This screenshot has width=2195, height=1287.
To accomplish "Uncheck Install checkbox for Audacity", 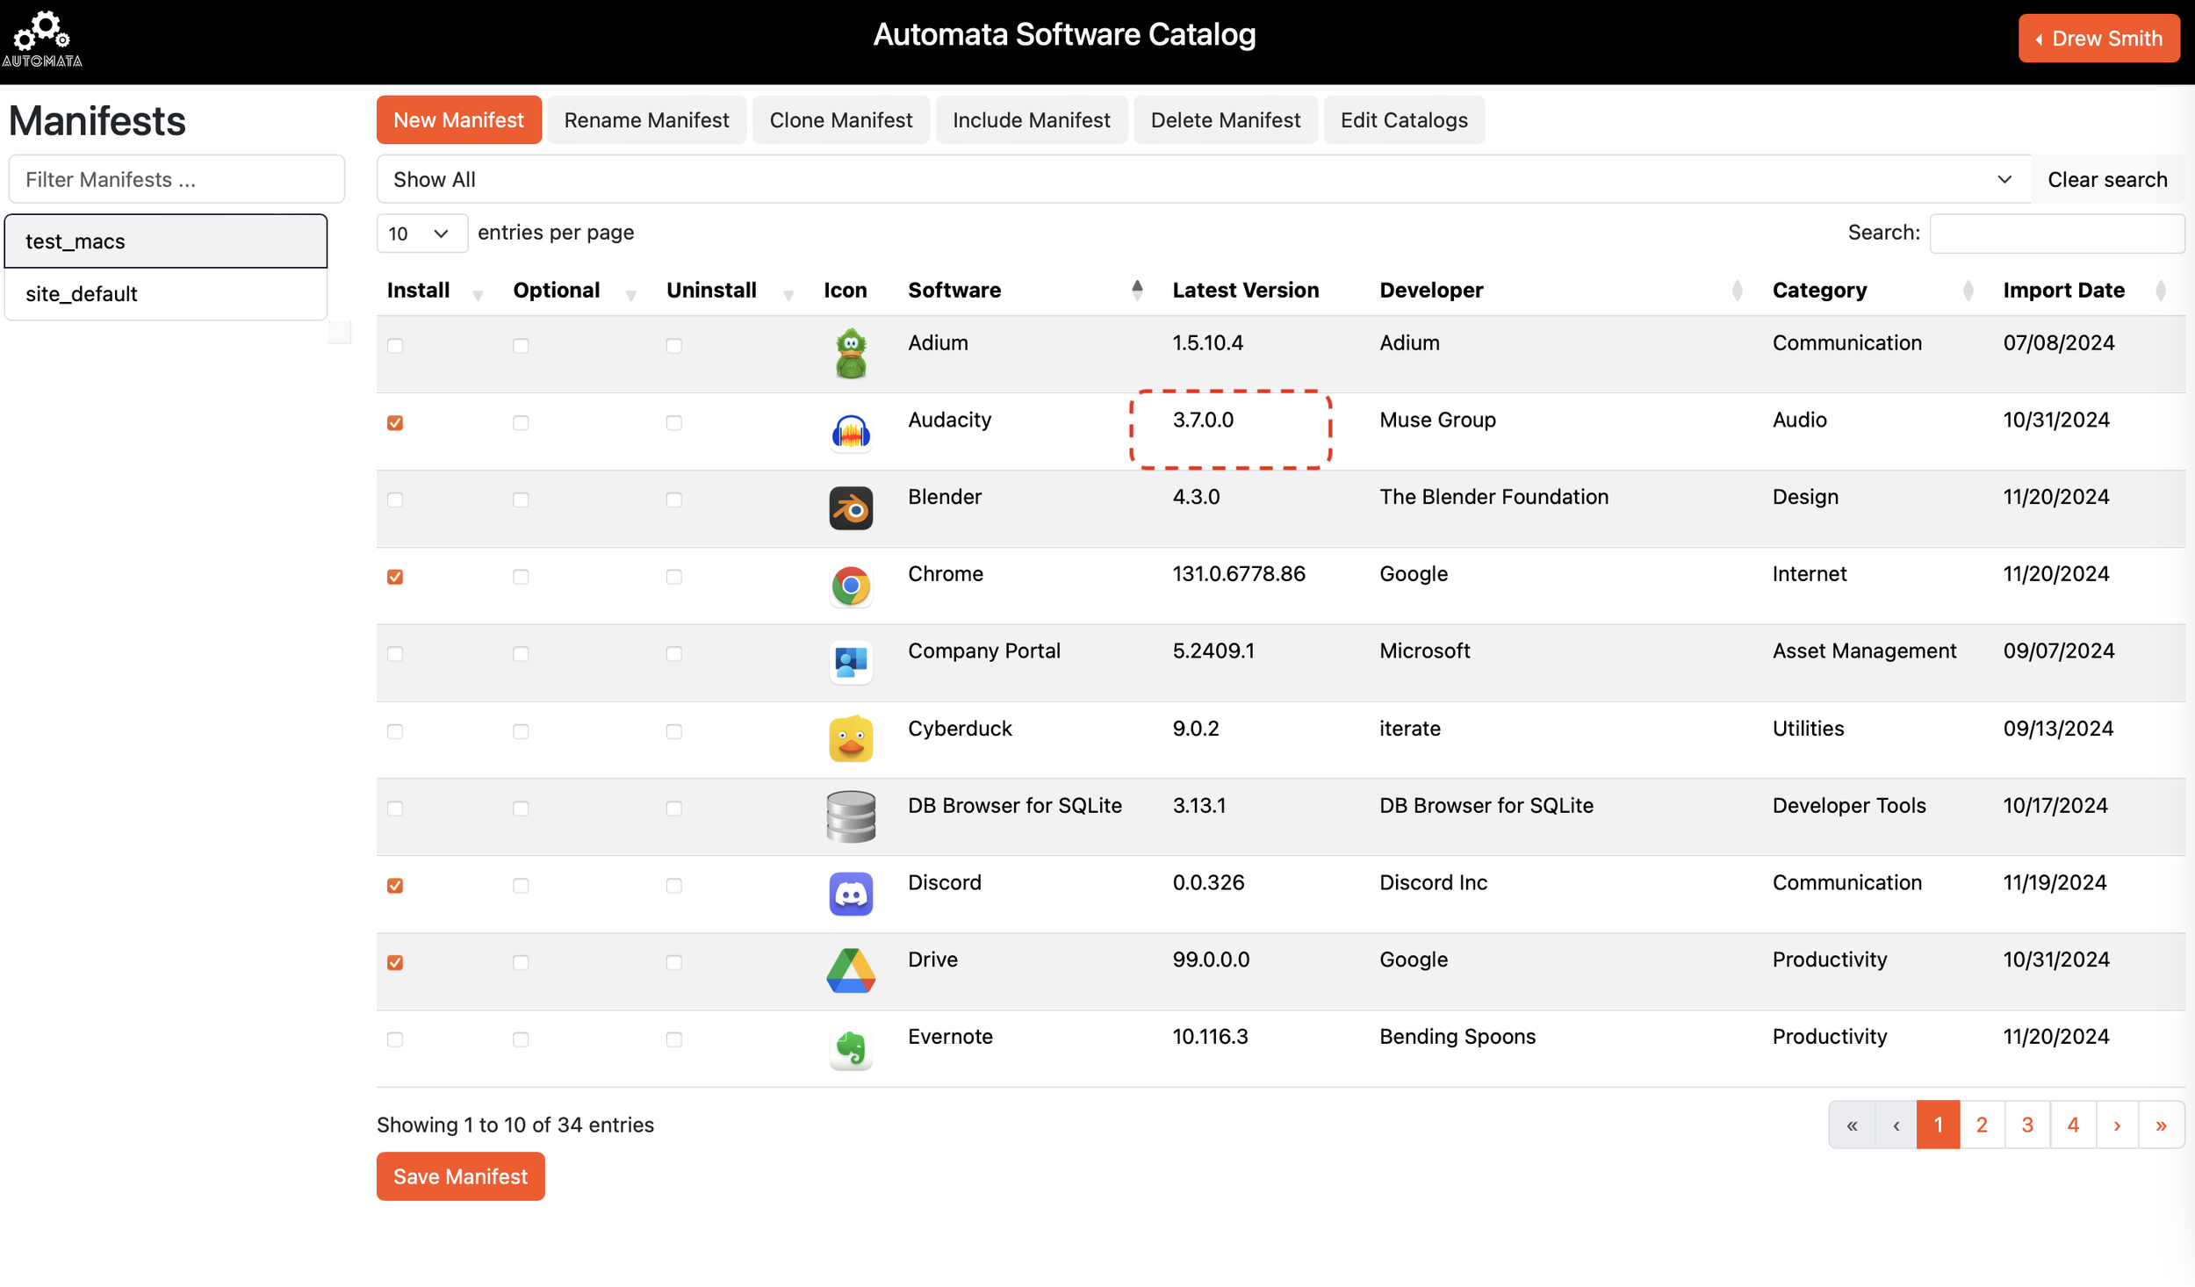I will tap(395, 423).
